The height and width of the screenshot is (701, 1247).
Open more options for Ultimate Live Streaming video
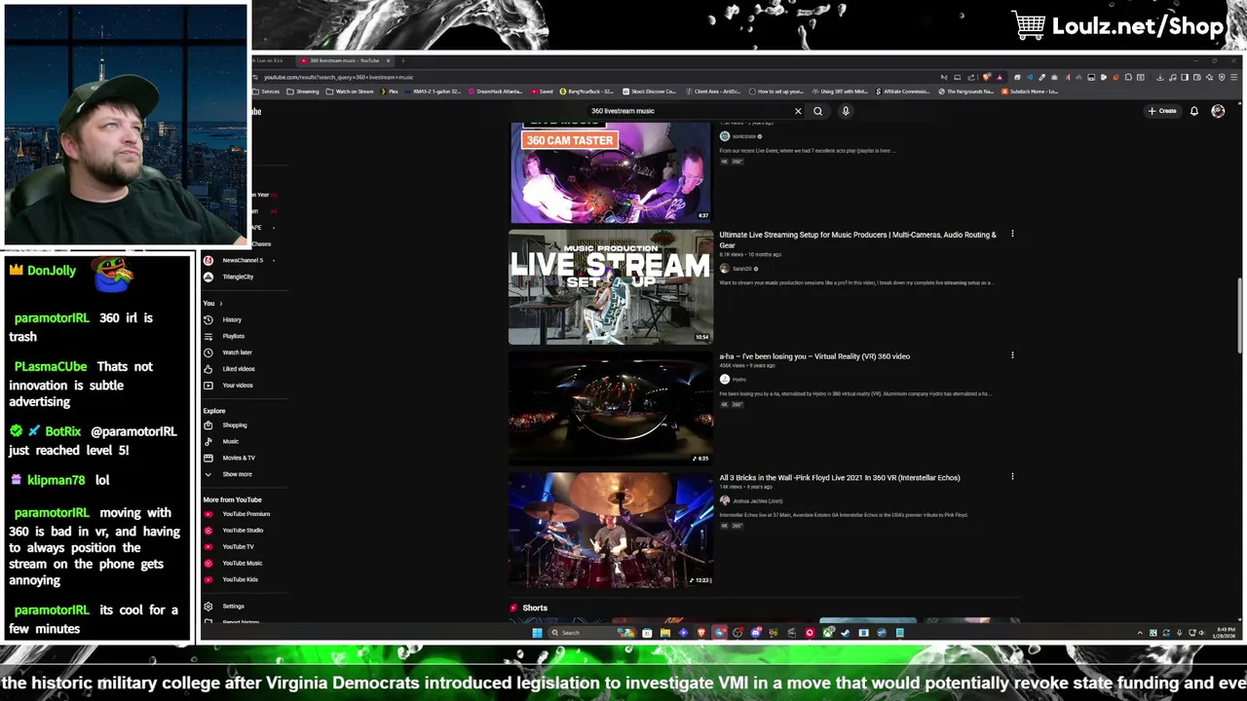point(1012,235)
